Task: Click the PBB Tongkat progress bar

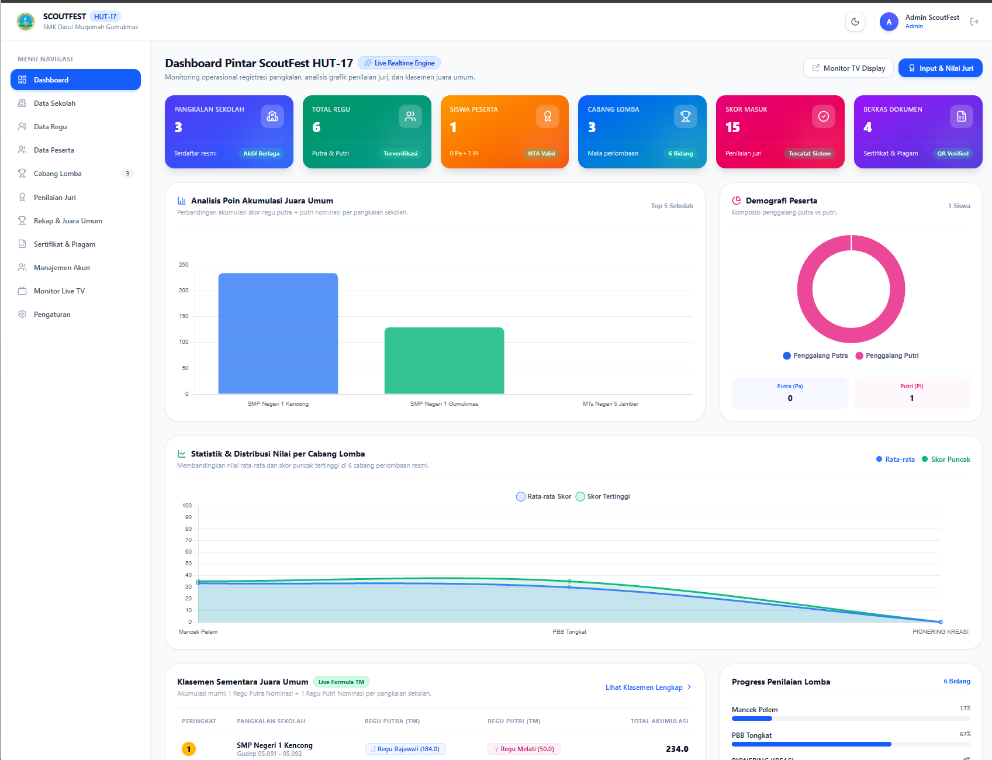Action: 851,744
